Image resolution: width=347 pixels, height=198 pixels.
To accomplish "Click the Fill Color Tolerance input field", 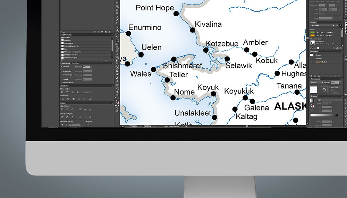I will pos(86,67).
